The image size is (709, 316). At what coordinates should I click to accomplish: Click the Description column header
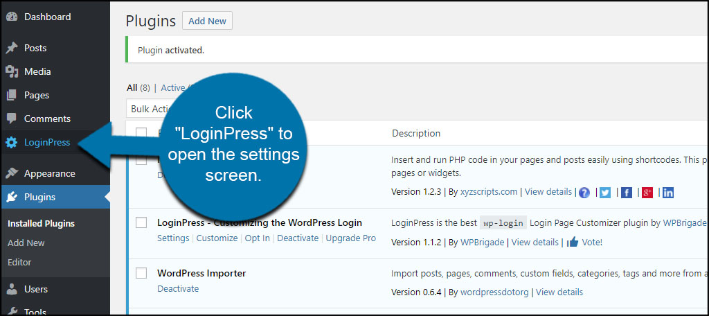click(416, 133)
